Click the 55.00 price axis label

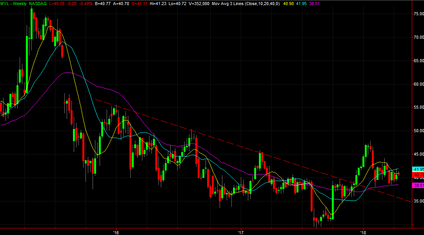(419, 107)
